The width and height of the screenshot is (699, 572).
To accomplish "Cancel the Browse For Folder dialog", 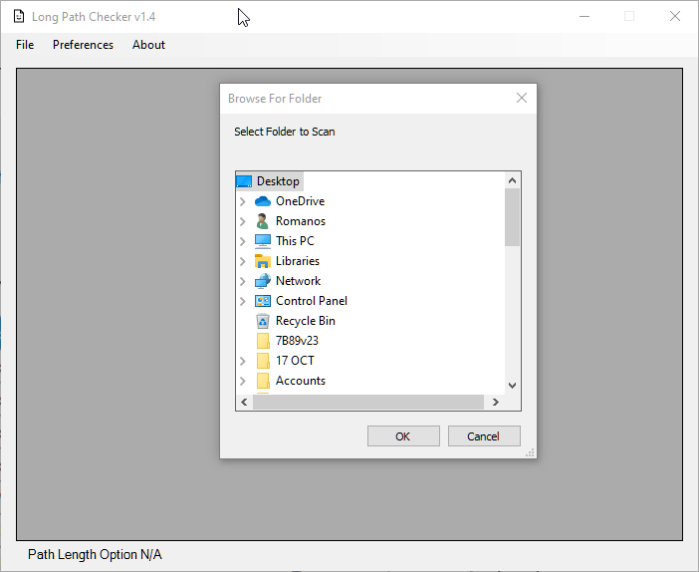I will (x=484, y=435).
